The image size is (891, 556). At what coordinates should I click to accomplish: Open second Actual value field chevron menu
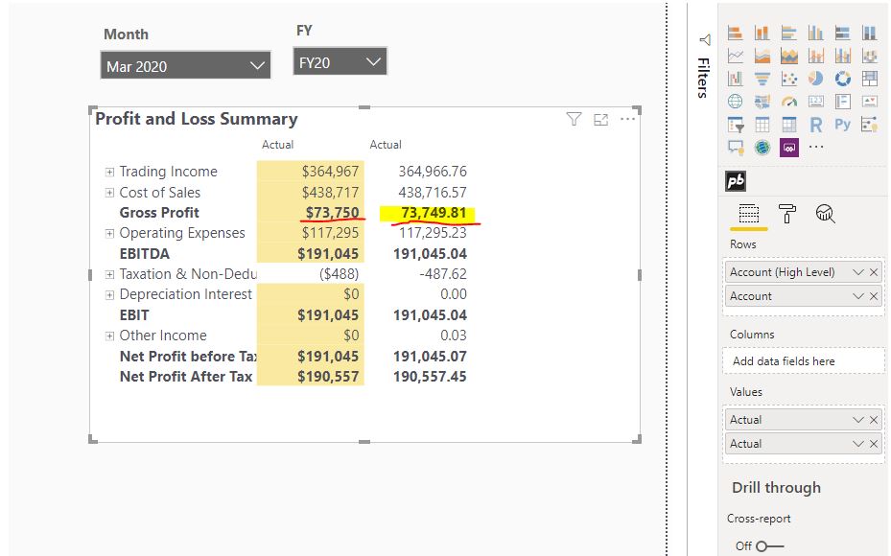[x=858, y=444]
